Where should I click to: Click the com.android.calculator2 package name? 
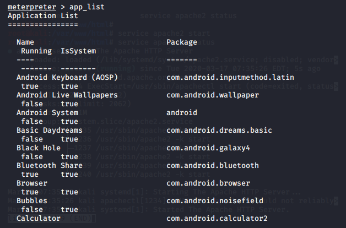click(x=217, y=218)
